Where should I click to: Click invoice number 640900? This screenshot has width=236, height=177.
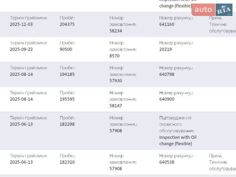pos(167,99)
